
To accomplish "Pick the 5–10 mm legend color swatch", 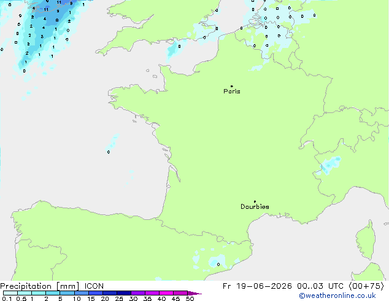I will tap(67, 293).
